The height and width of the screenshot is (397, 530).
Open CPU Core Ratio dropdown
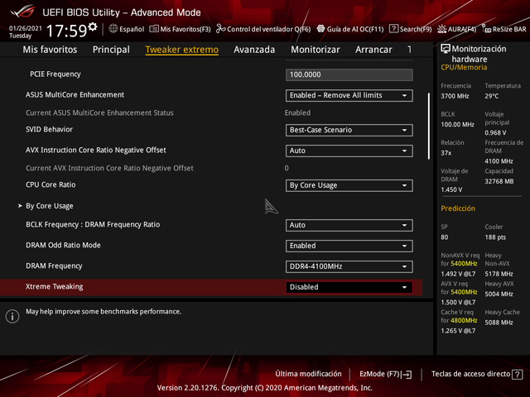[349, 185]
